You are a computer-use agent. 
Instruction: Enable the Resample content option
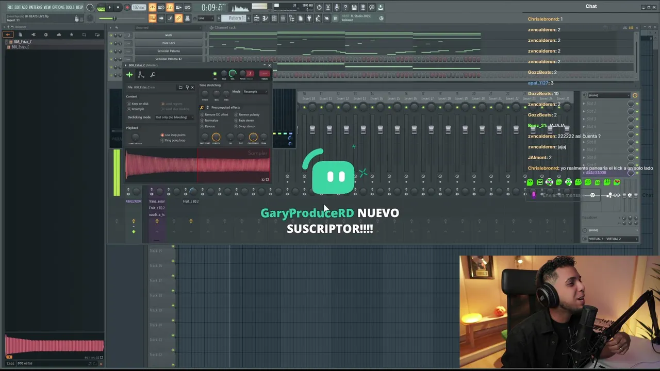coord(136,109)
